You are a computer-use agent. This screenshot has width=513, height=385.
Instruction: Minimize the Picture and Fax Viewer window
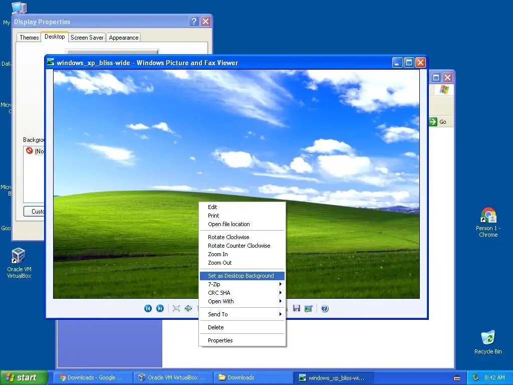(x=397, y=62)
